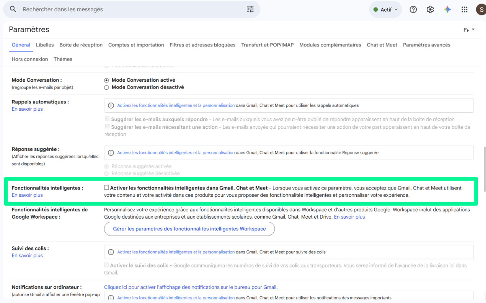This screenshot has height=303, width=486.
Task: Toggle Suggérer les e-mails nécessitant une action
Action: pos(107,127)
